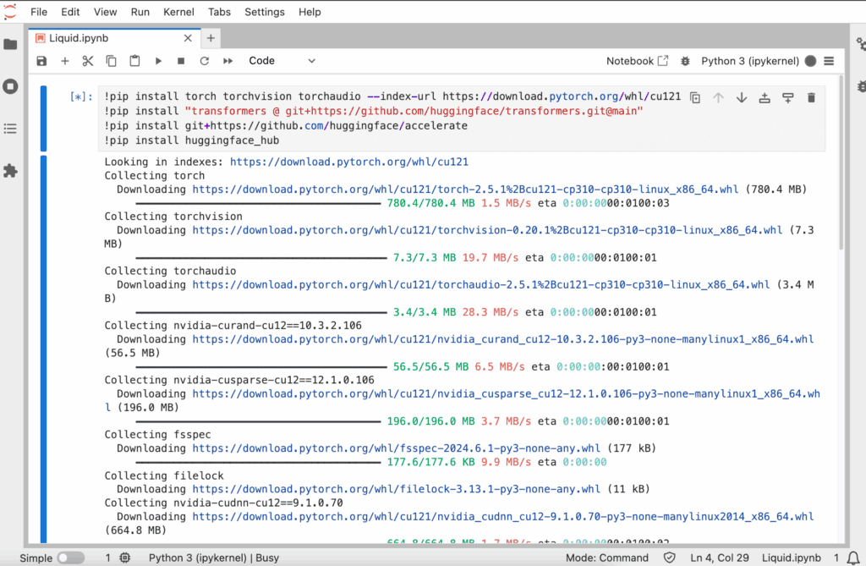Open the Kernel menu

(178, 12)
